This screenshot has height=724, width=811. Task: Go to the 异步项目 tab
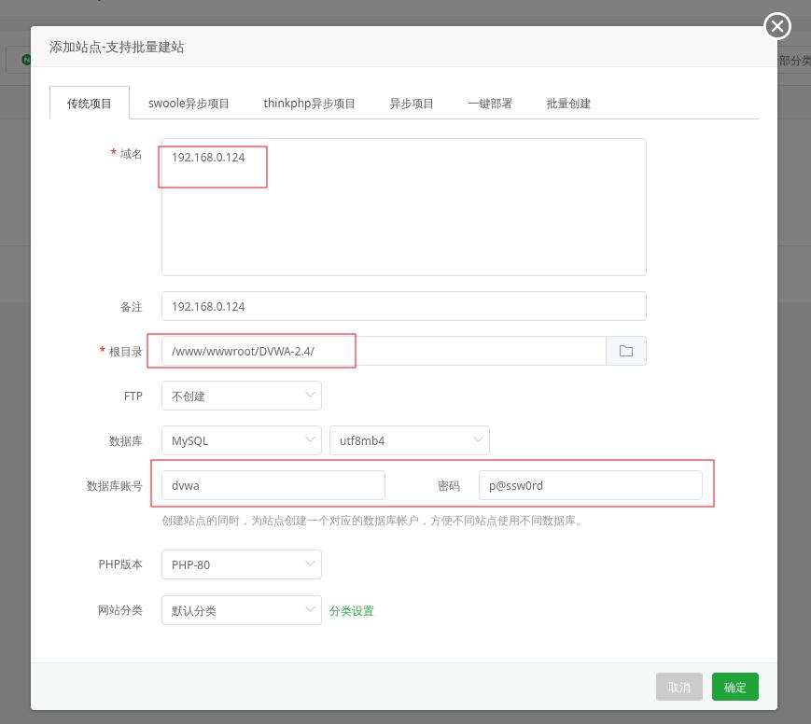point(412,104)
